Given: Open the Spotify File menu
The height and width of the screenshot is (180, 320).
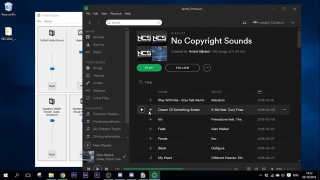Looking at the screenshot, I should pos(88,13).
